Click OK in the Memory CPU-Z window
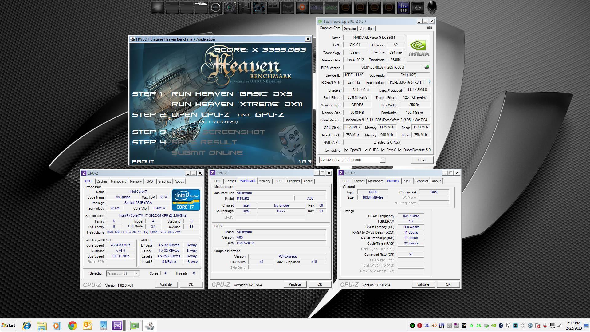Screen dimensions: 590x332 tap(448, 284)
